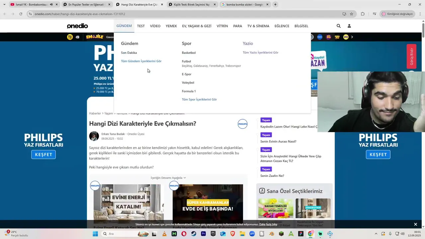425x239 pixels.
Task: Open Brave browser from the taskbar
Action: tap(233, 234)
